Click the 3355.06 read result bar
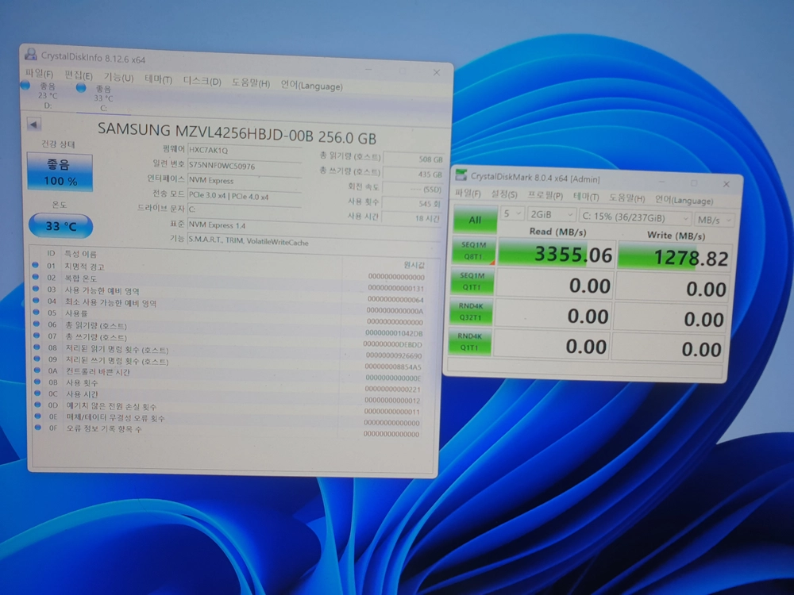 (557, 254)
